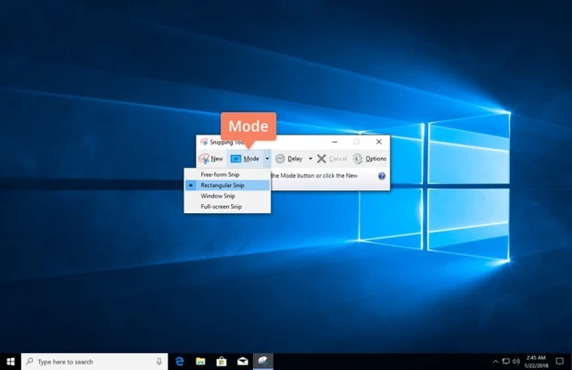Click the Windows Start button
572x370 pixels.
click(x=10, y=362)
